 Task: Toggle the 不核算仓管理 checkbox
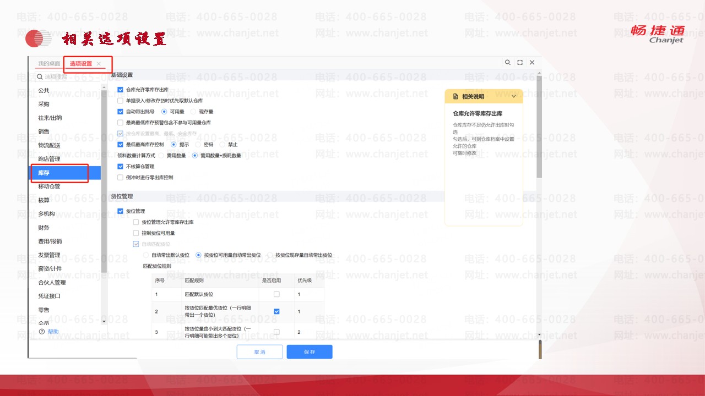coord(120,167)
